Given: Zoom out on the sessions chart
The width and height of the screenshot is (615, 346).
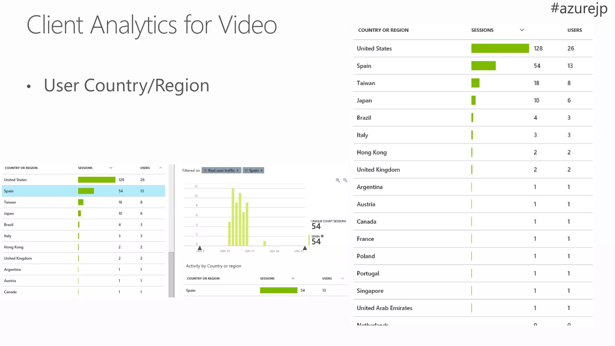Looking at the screenshot, I should coord(345,180).
